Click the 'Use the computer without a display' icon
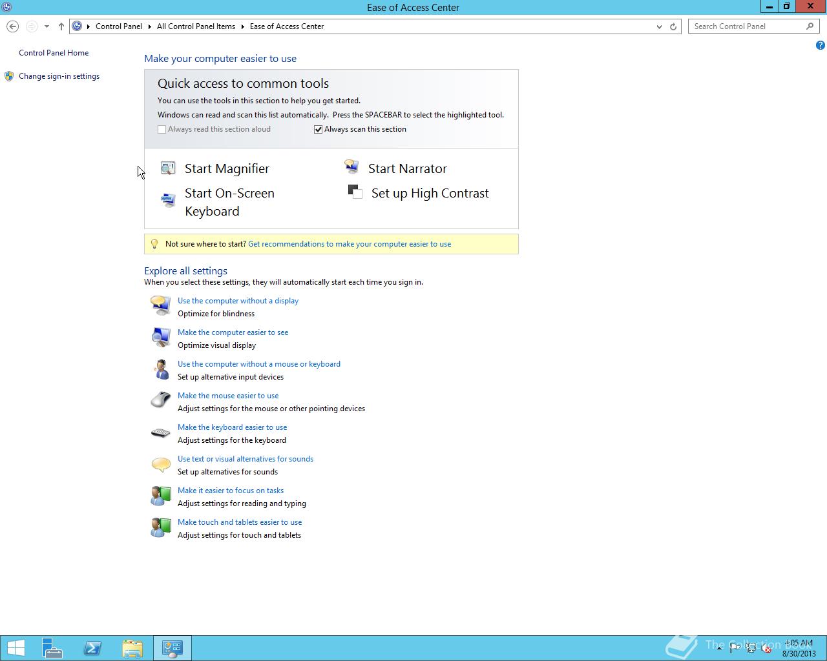The height and width of the screenshot is (661, 827). [160, 305]
